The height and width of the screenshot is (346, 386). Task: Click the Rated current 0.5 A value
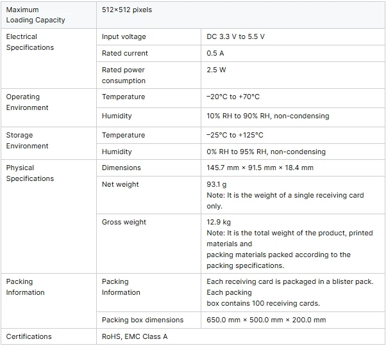pos(215,53)
